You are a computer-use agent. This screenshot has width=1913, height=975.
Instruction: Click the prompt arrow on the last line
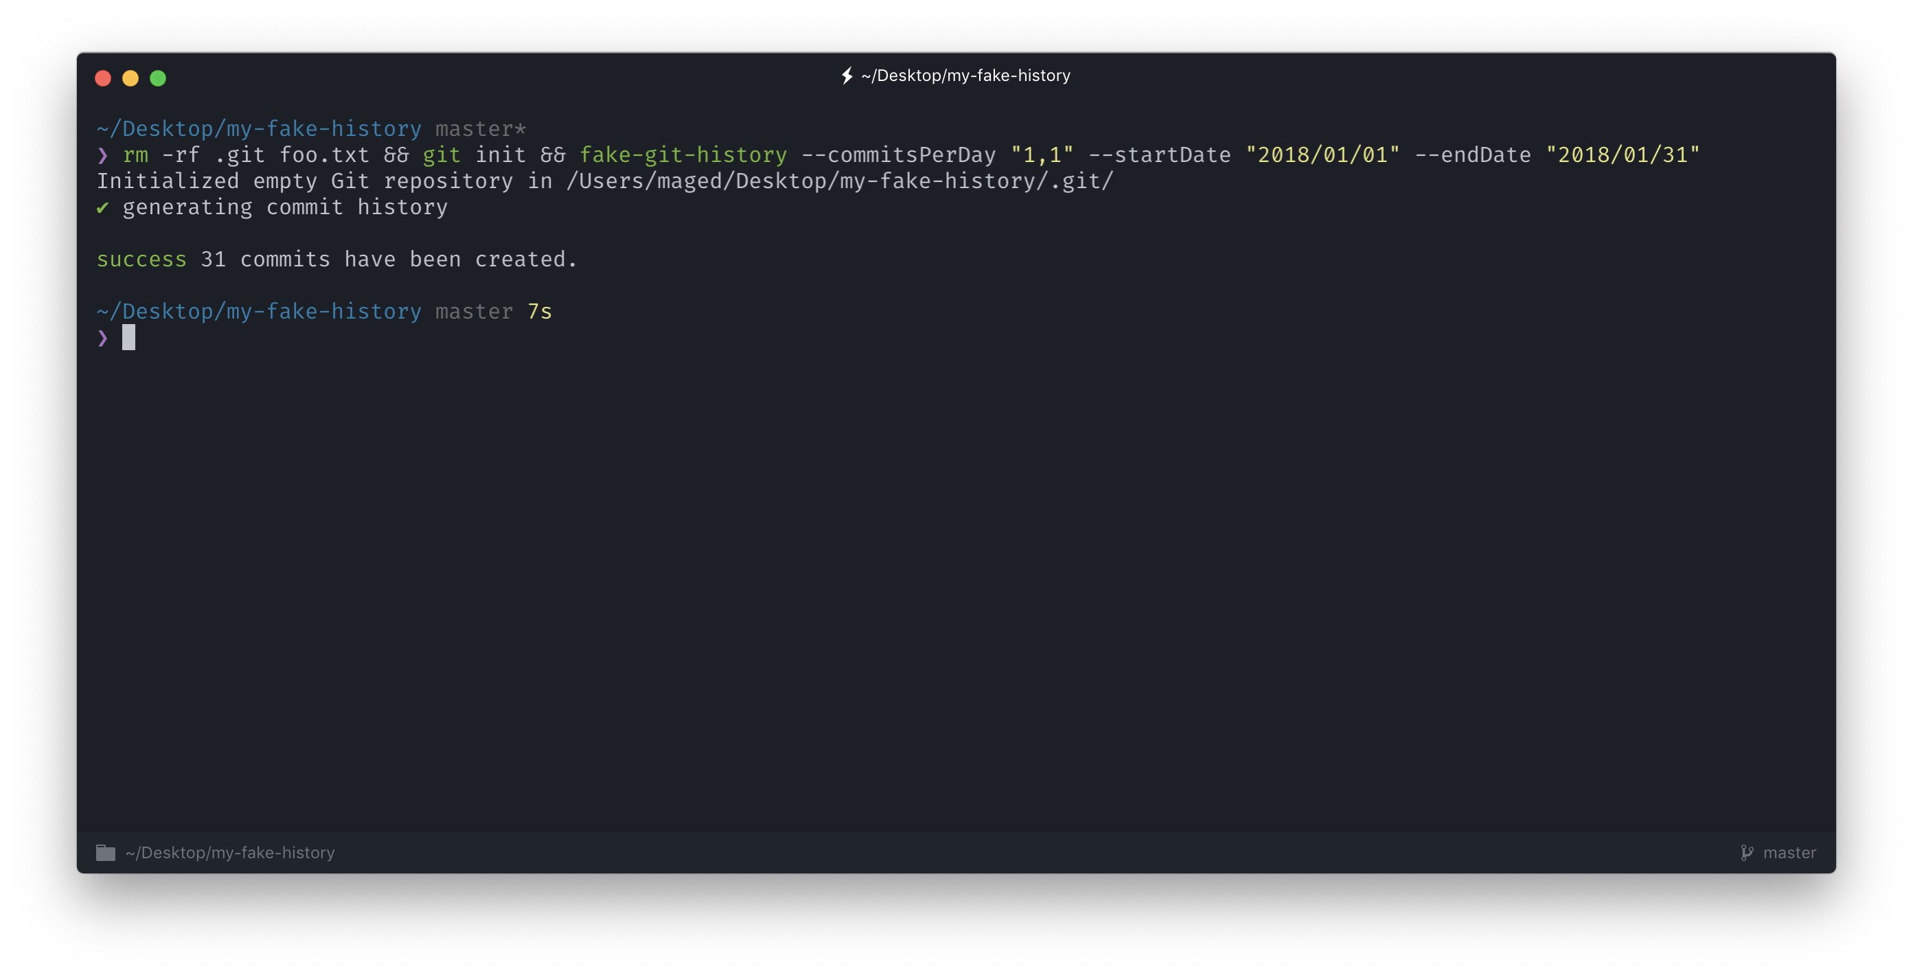(x=102, y=338)
